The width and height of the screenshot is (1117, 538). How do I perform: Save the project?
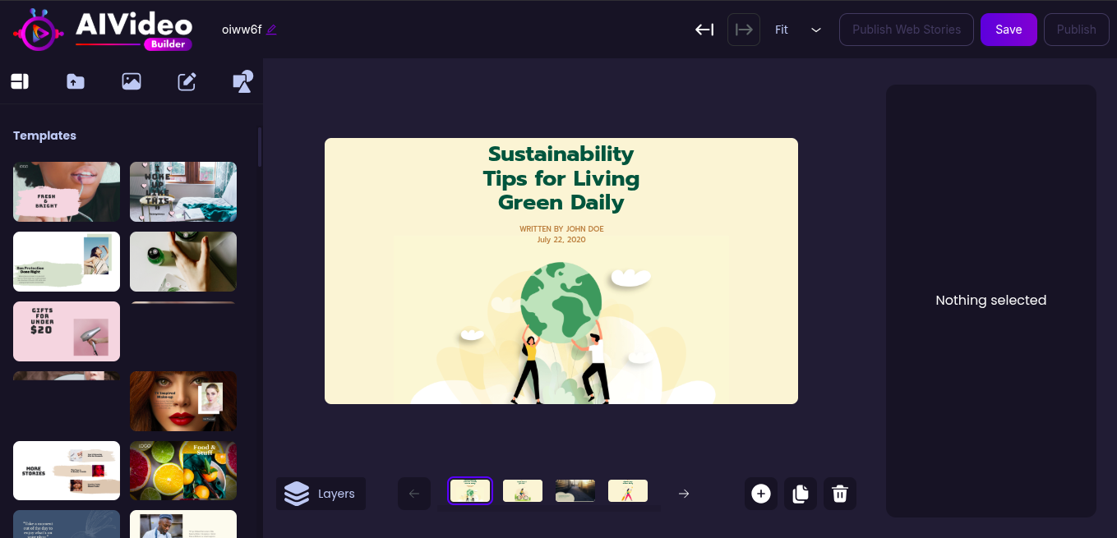[x=1009, y=29]
